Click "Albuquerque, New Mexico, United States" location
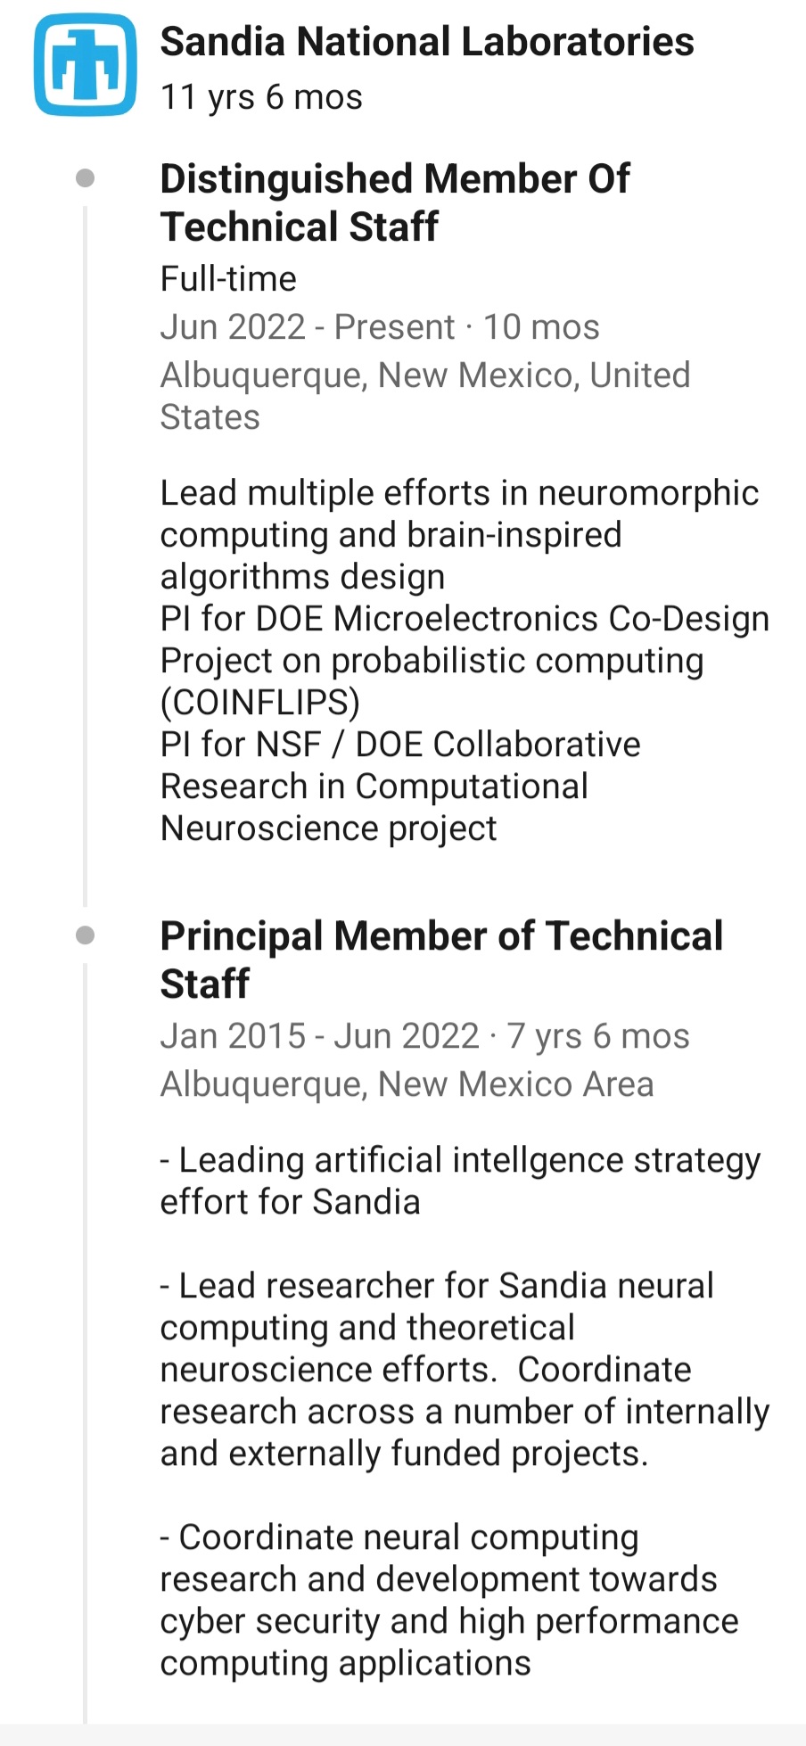Viewport: 806px width, 1746px height. [424, 395]
